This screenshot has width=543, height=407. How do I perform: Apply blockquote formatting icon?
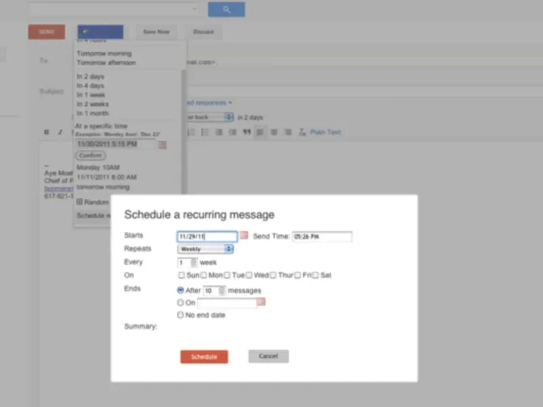(246, 132)
